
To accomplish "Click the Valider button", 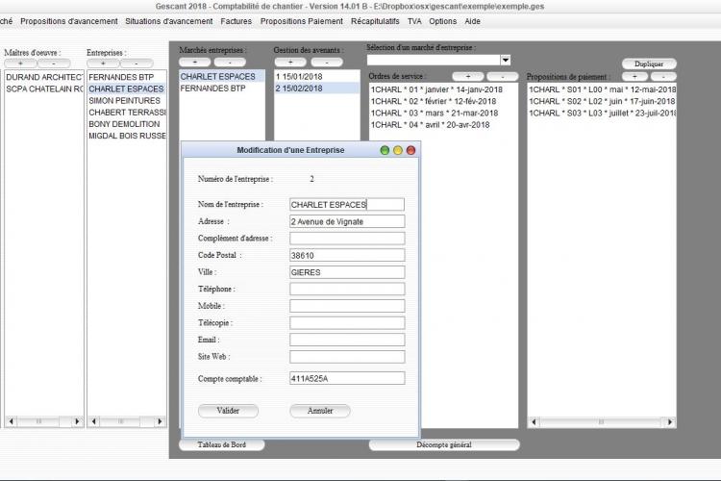I will 228,411.
